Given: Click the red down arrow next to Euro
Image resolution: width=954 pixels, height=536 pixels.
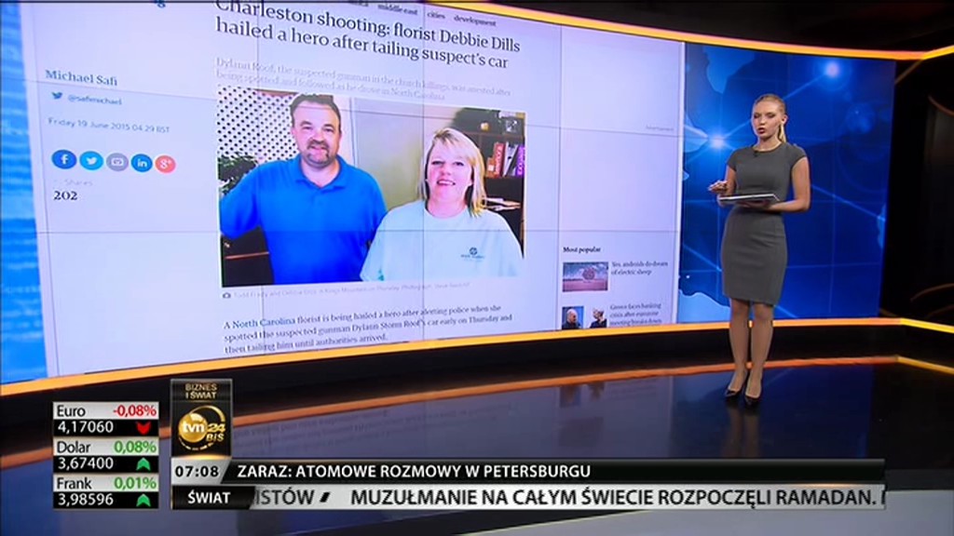Looking at the screenshot, I should click(144, 428).
